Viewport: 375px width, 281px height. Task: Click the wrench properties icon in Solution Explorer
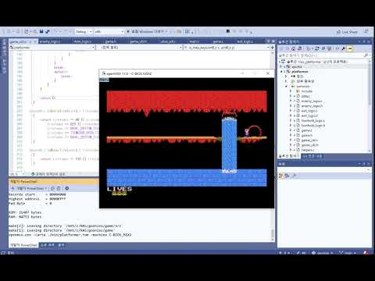coord(344,48)
